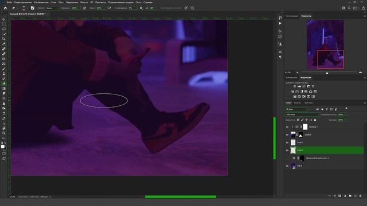The height and width of the screenshot is (206, 367).
Task: Open the blend mode dropdown Обычные
Action: point(302,114)
